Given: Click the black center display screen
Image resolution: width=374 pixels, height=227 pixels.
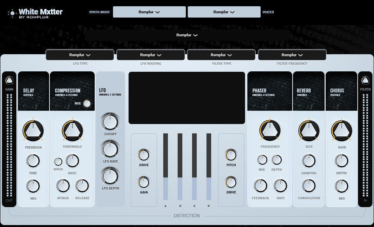Looking at the screenshot, I should [x=187, y=98].
